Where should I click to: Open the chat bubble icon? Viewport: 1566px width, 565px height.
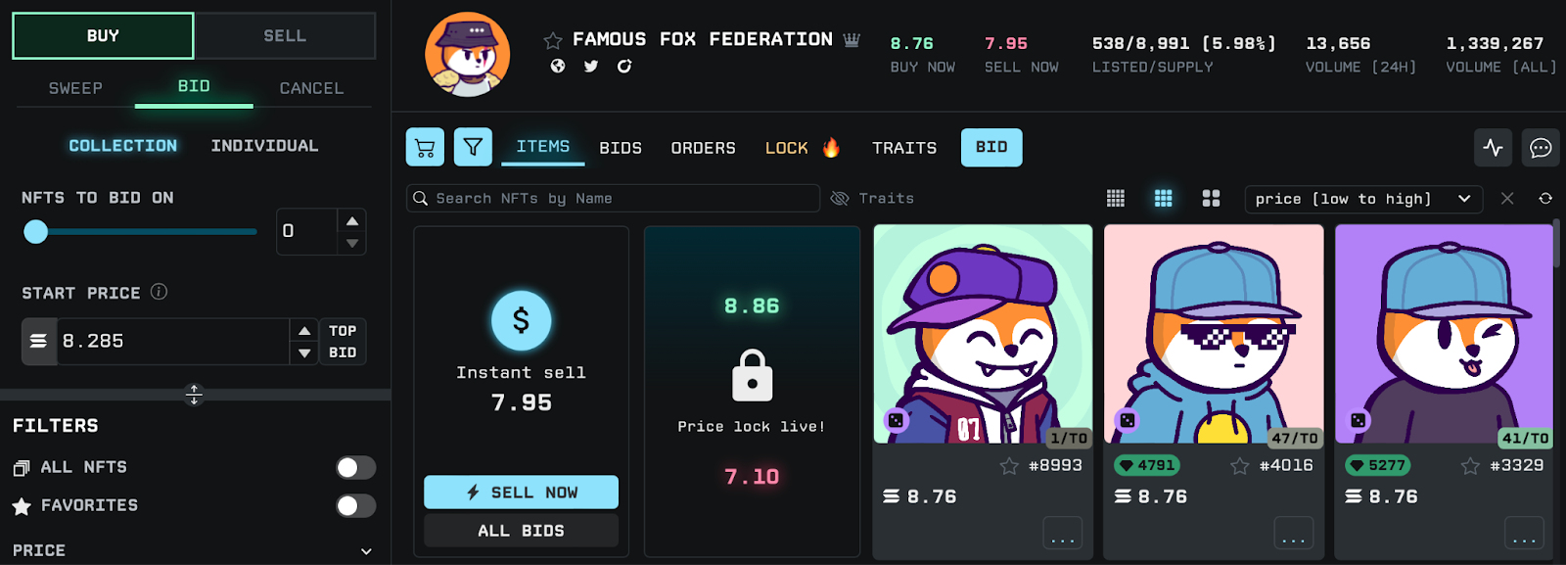point(1541,148)
